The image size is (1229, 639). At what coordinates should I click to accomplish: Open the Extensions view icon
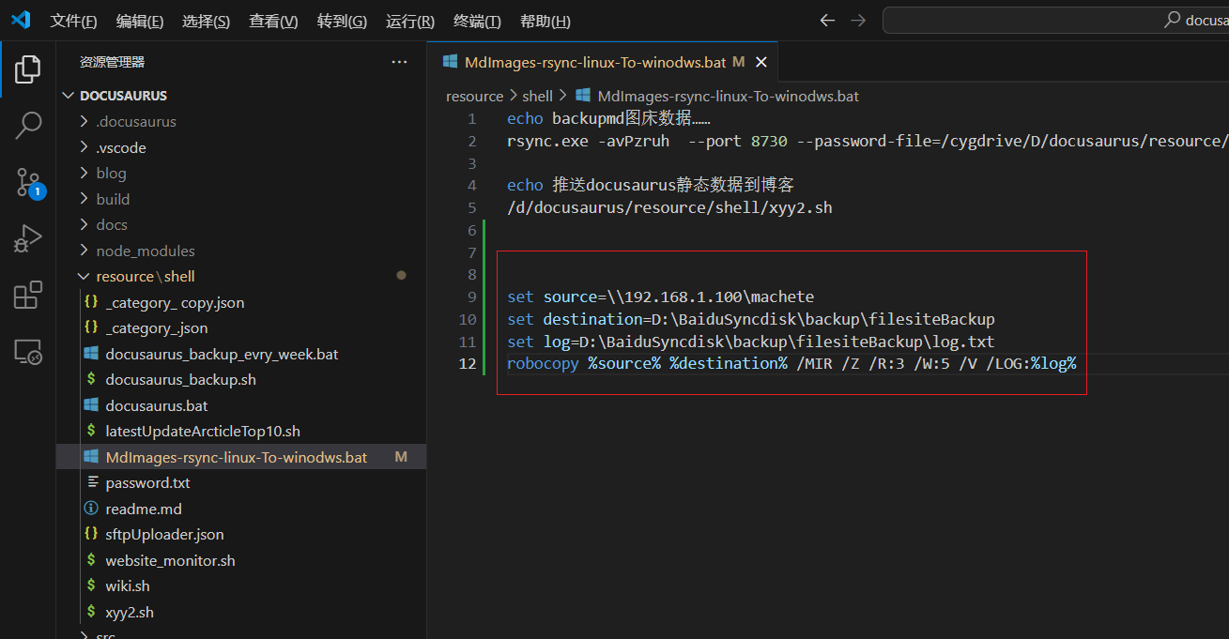[28, 295]
